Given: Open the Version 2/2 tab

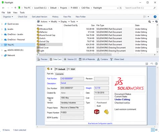Looking at the screenshot, I should 70,59.
